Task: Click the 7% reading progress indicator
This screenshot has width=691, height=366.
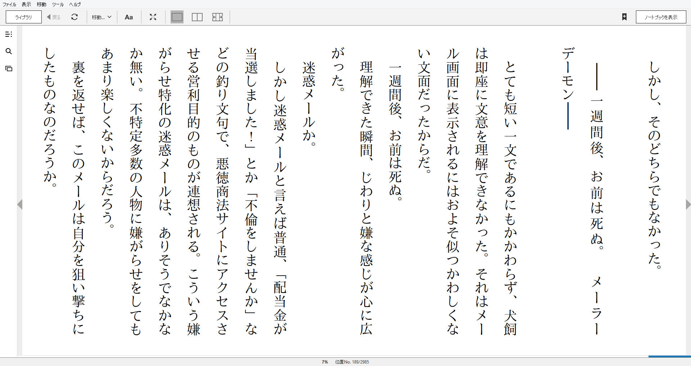Action: point(325,362)
